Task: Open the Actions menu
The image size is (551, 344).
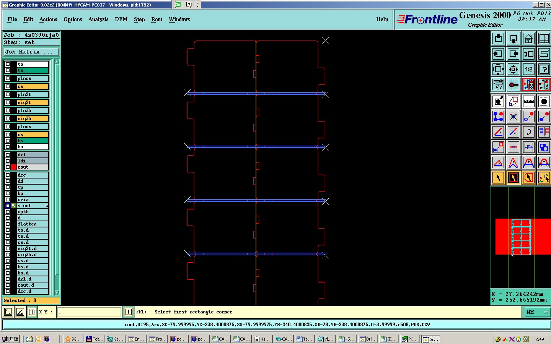Action: pos(48,19)
